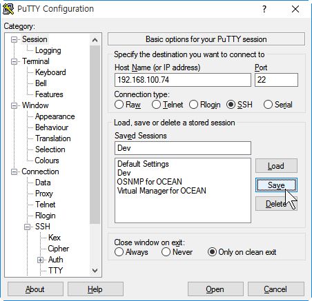
Task: Open the Proxy category
Action: coord(44,194)
